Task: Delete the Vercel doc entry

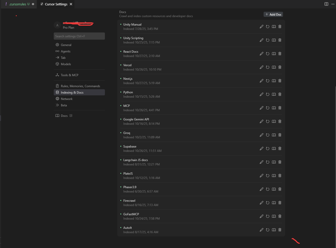Action: (x=280, y=67)
